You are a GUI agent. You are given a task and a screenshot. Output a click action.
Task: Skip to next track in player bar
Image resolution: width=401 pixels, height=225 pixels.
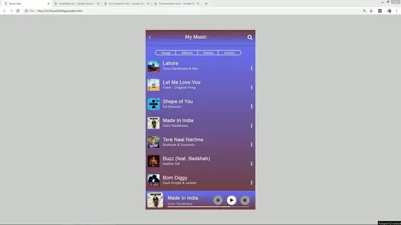(x=245, y=200)
